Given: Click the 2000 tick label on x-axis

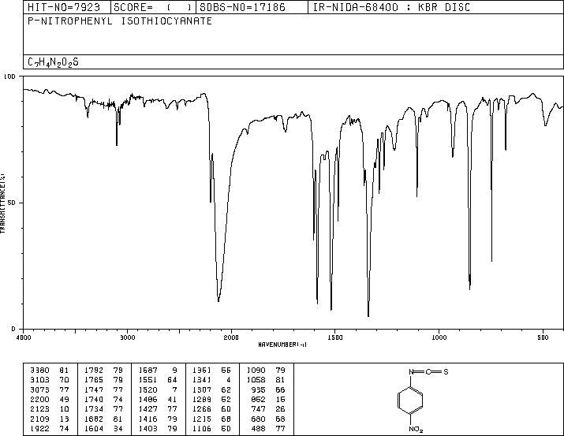Looking at the screenshot, I should tap(231, 337).
